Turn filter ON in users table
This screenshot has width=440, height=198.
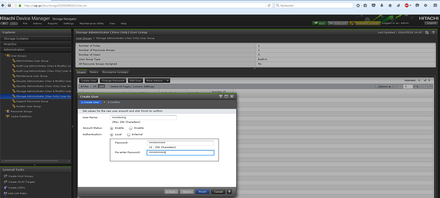coord(95,86)
